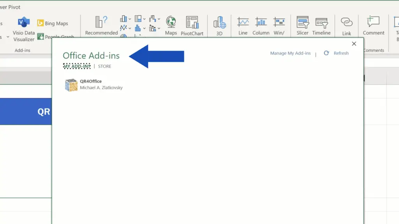Image resolution: width=399 pixels, height=224 pixels.
Task: Refresh the add-ins list
Action: 337,53
